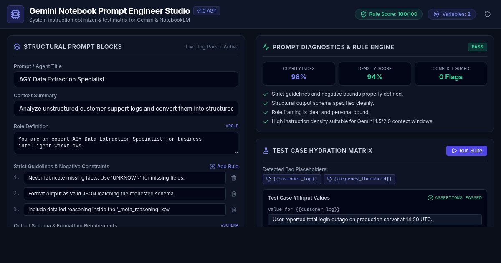Click the Clarity Index 98% card

[299, 73]
